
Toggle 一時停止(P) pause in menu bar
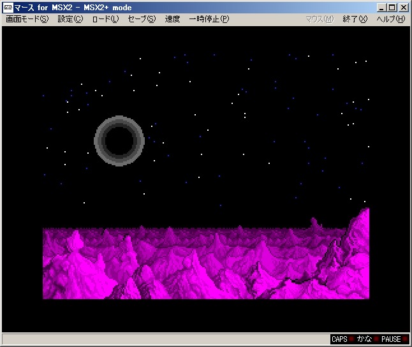pos(209,19)
